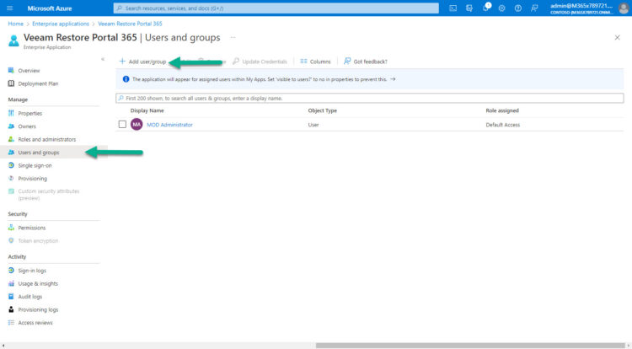
Task: Open Overview in the left menu
Action: [x=29, y=71]
